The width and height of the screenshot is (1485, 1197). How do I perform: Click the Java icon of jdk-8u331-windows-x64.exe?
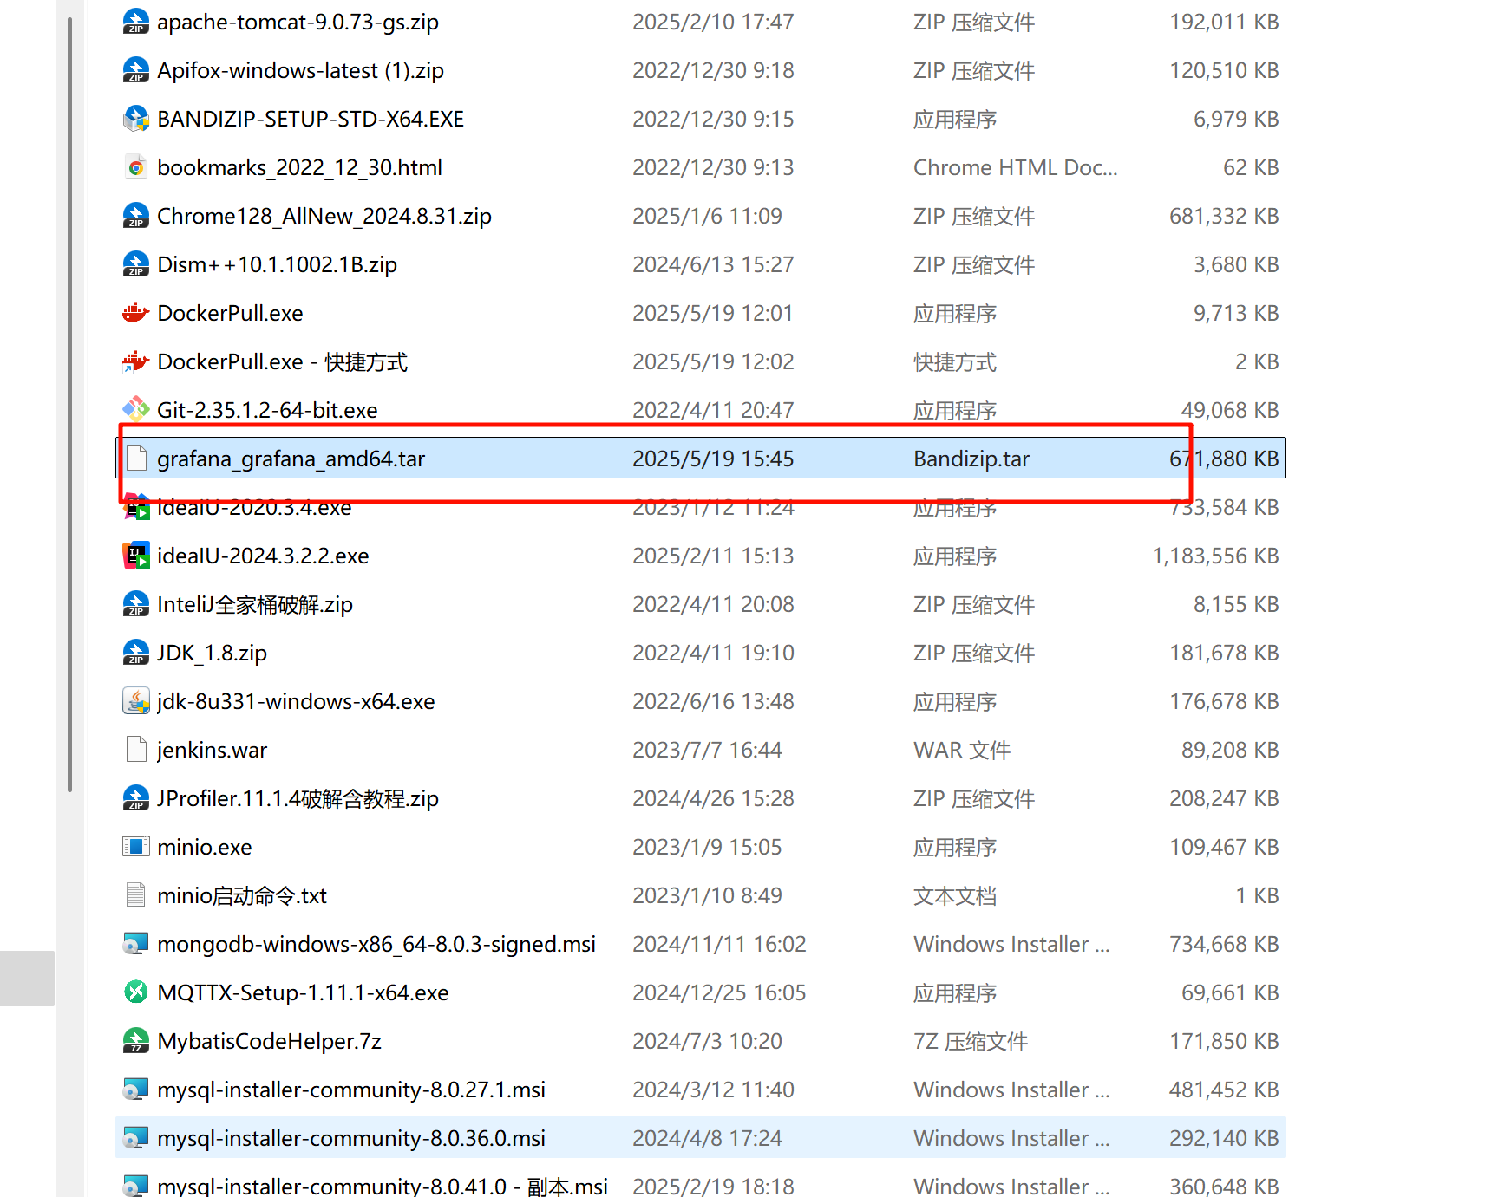(136, 701)
